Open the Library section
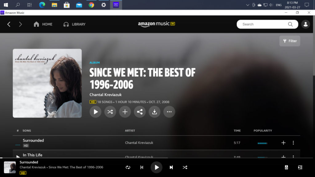This screenshot has width=315, height=177. tap(74, 24)
